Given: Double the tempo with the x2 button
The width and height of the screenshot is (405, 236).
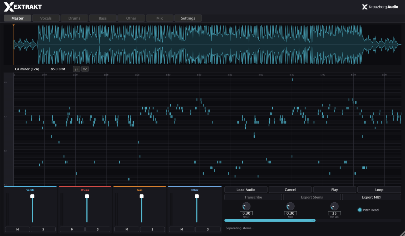Looking at the screenshot, I should click(85, 69).
